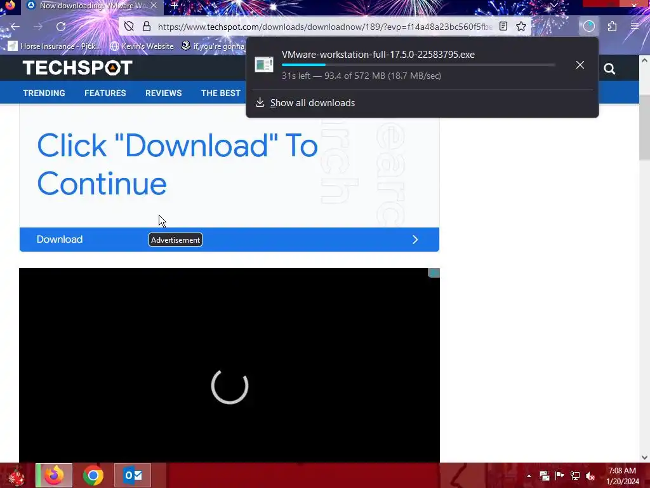Click Firefox in the taskbar
650x488 pixels.
(54, 475)
